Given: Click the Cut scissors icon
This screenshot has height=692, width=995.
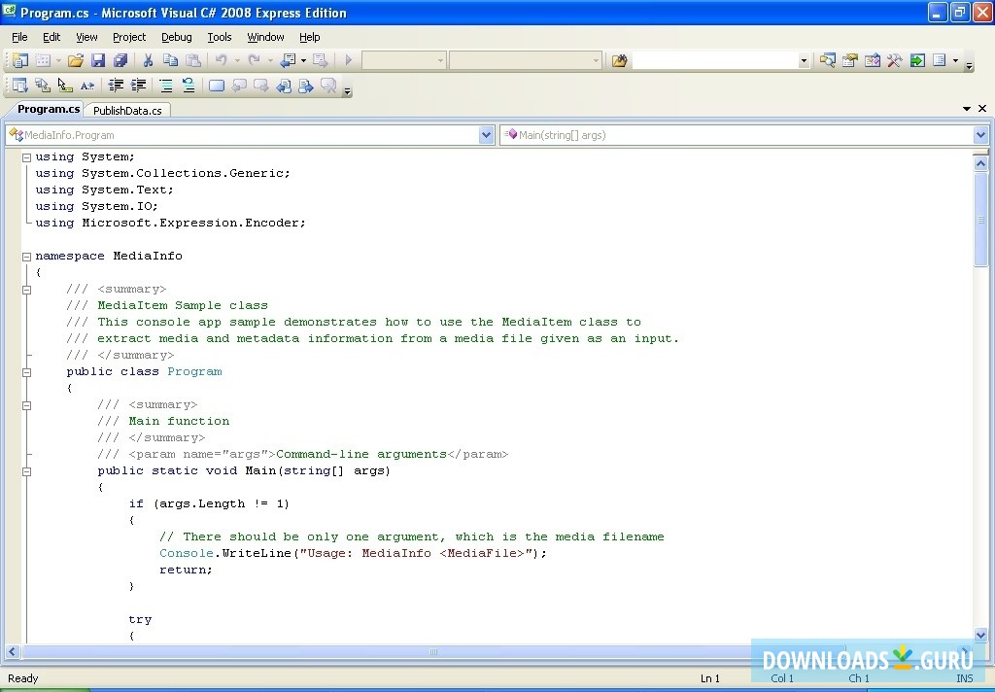Looking at the screenshot, I should click(149, 60).
